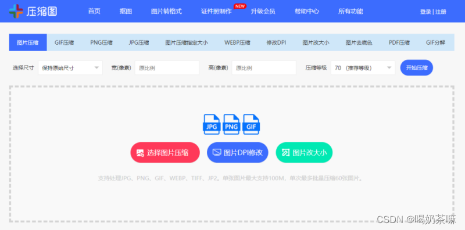Select the 图片压缩 tab
This screenshot has height=230, width=465.
[28, 42]
